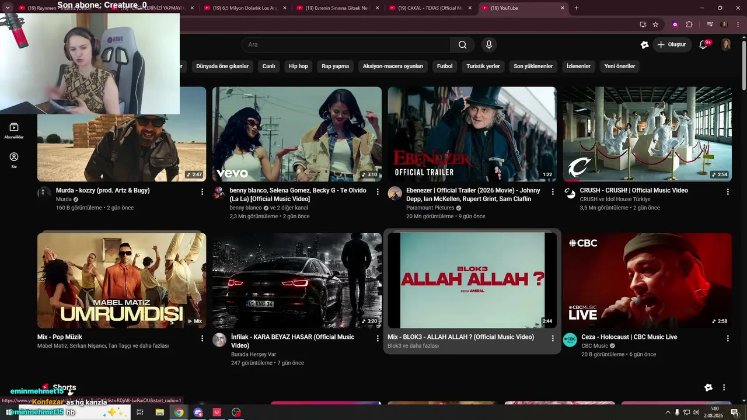This screenshot has height=420, width=747.
Task: Open Chrome media controls icon
Action: coord(710,24)
